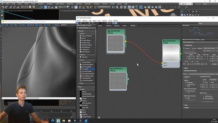Expand the Time rollout
The height and width of the screenshot is (123, 218).
click(186, 105)
